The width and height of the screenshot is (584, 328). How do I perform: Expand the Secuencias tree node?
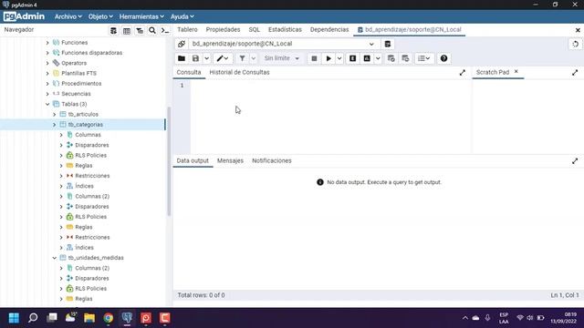click(47, 94)
